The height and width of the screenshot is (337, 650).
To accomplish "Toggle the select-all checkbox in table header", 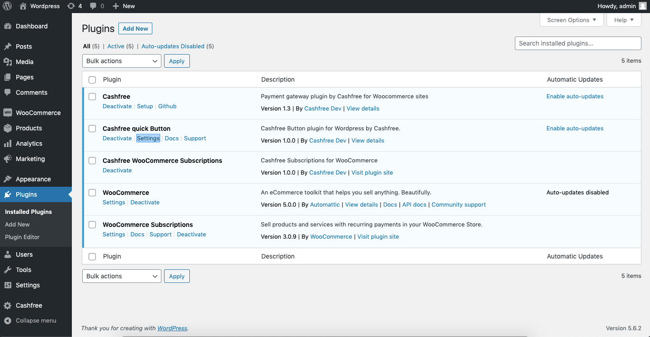I will (92, 80).
